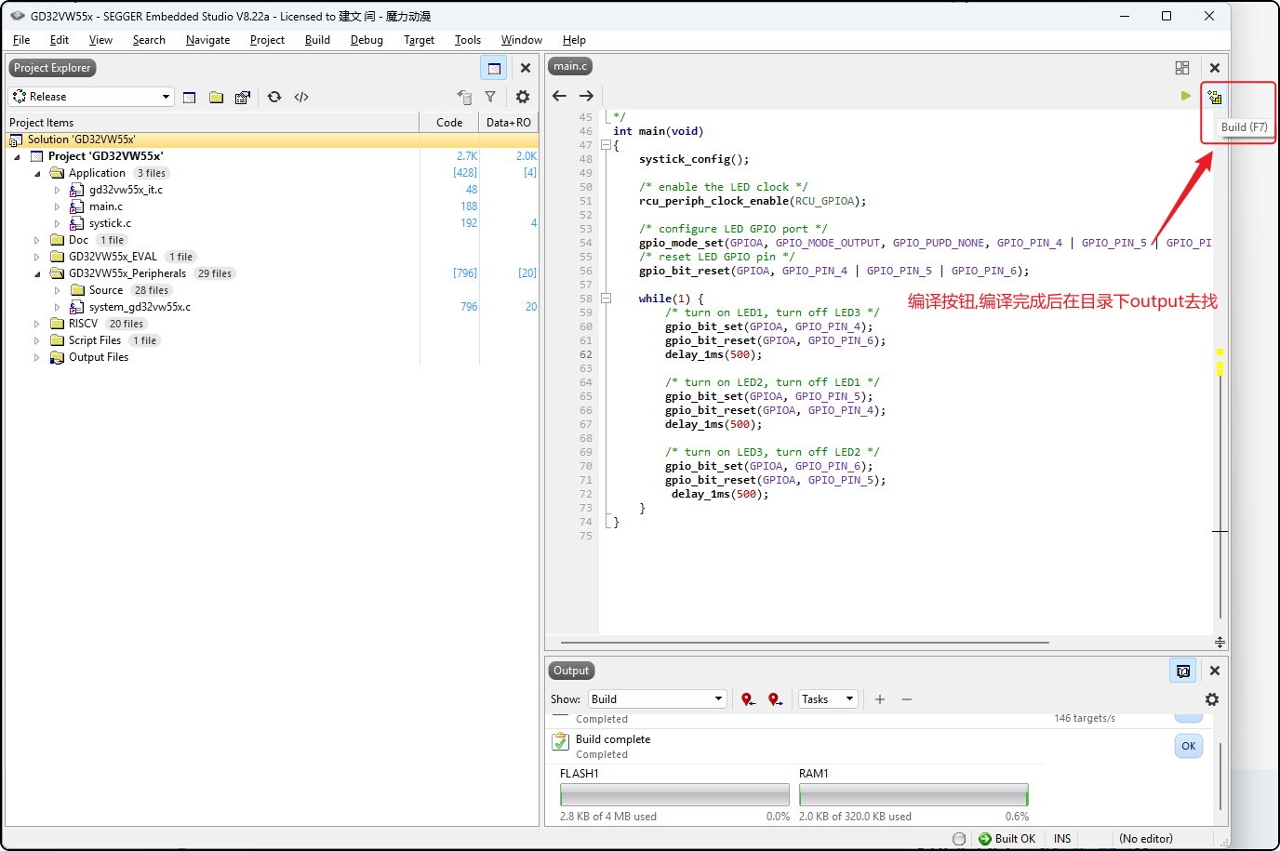1280x851 pixels.
Task: Toggle the editor split layout button
Action: [1182, 68]
